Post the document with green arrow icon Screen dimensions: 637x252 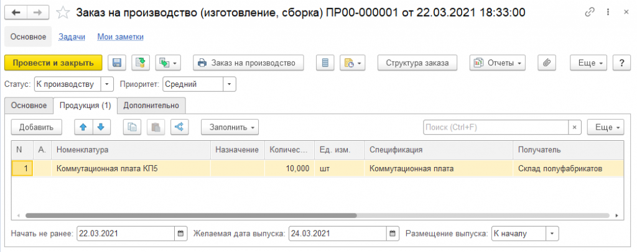coord(141,63)
